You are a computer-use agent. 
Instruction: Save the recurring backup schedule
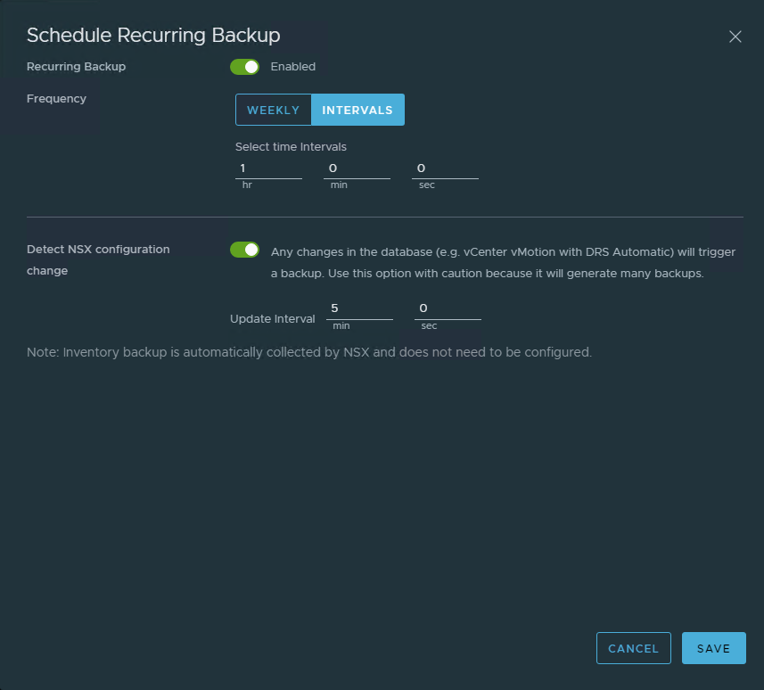(x=714, y=648)
